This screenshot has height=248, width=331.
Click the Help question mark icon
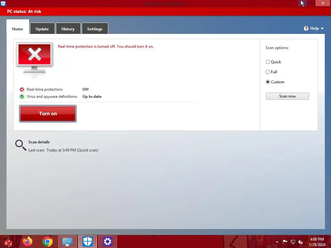(306, 28)
